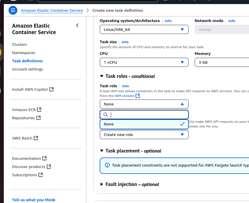The height and width of the screenshot is (203, 249).
Task: Open Task definitions in the sidebar
Action: tap(27, 61)
